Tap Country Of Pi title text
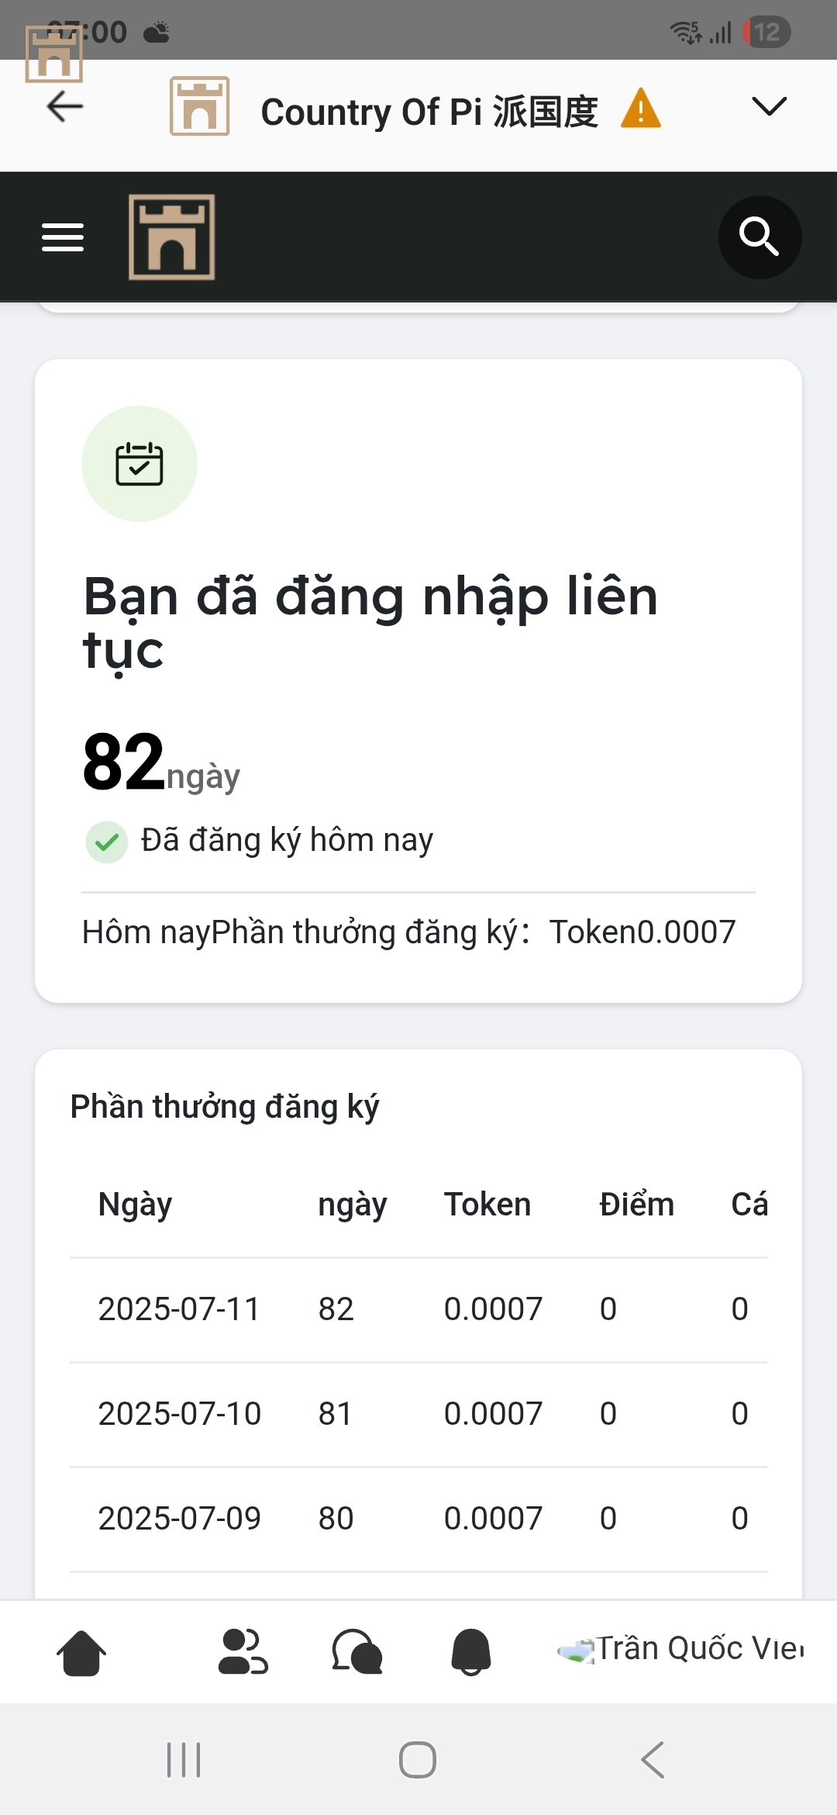The height and width of the screenshot is (1815, 837). click(x=429, y=112)
